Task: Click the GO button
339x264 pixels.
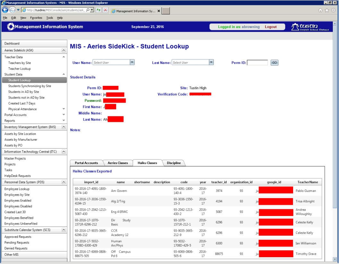Action: click(x=274, y=63)
